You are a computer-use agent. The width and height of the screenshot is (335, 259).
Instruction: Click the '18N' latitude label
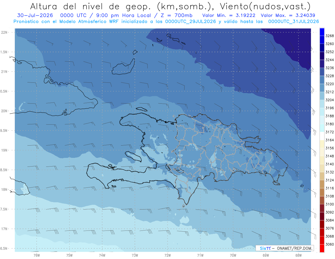point(4,189)
